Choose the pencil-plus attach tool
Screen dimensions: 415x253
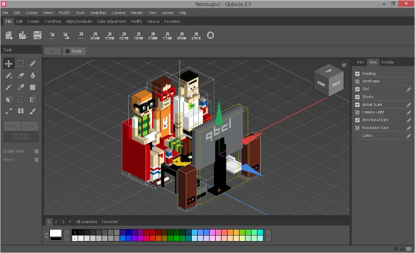coord(9,75)
